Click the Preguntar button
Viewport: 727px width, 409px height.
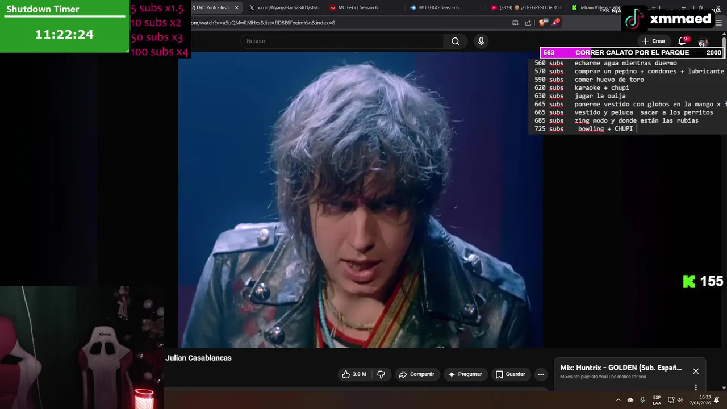(x=465, y=374)
